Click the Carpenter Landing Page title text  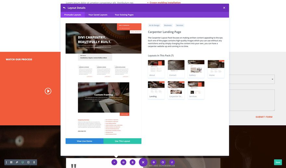[x=164, y=32]
